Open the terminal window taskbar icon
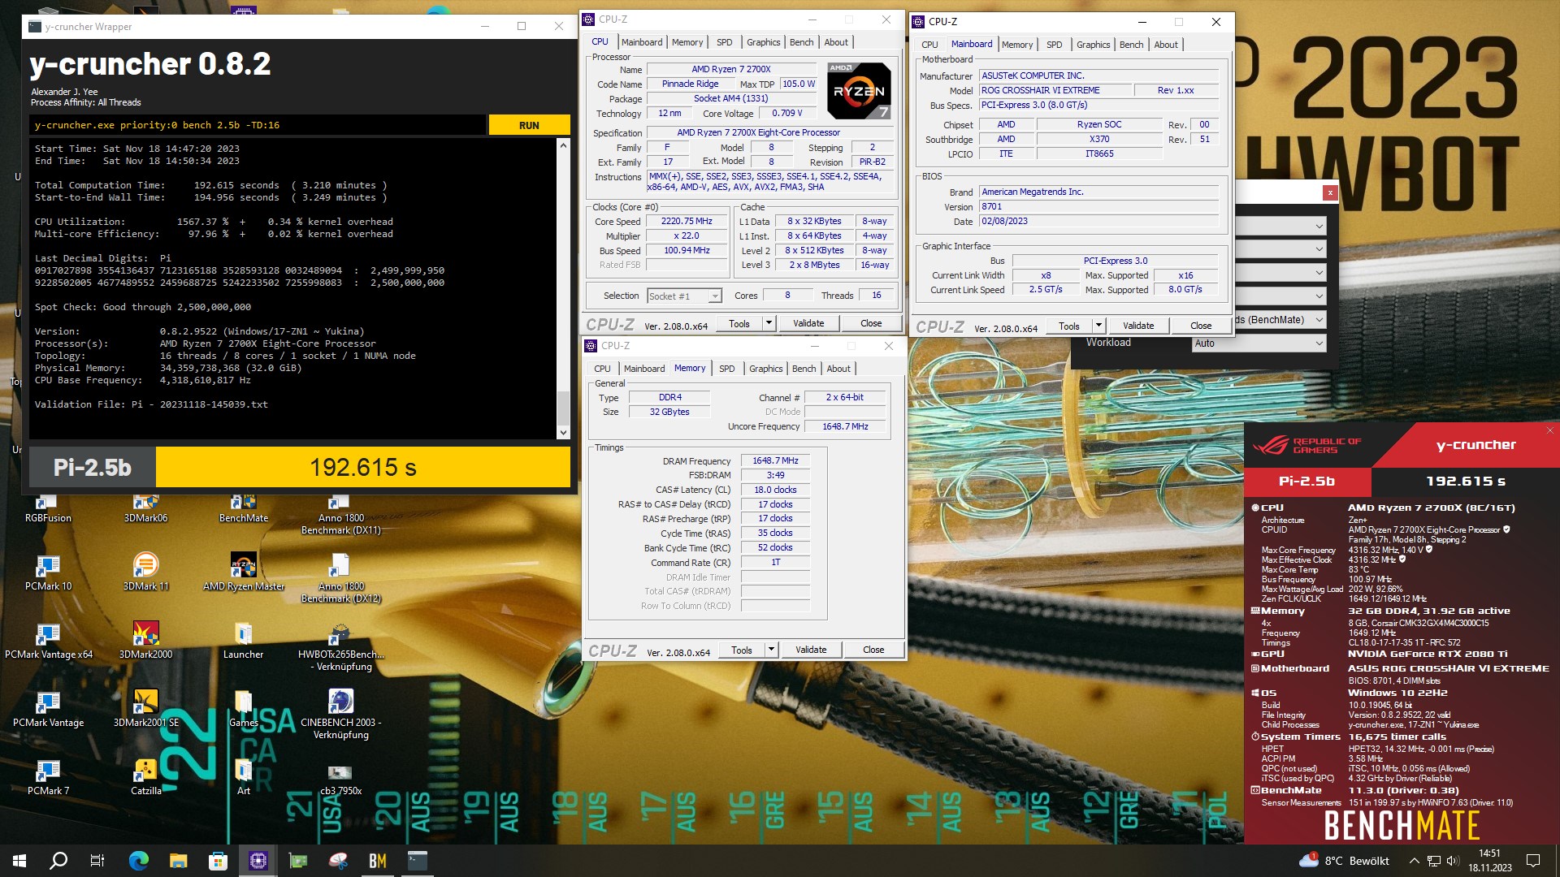 pos(417,861)
